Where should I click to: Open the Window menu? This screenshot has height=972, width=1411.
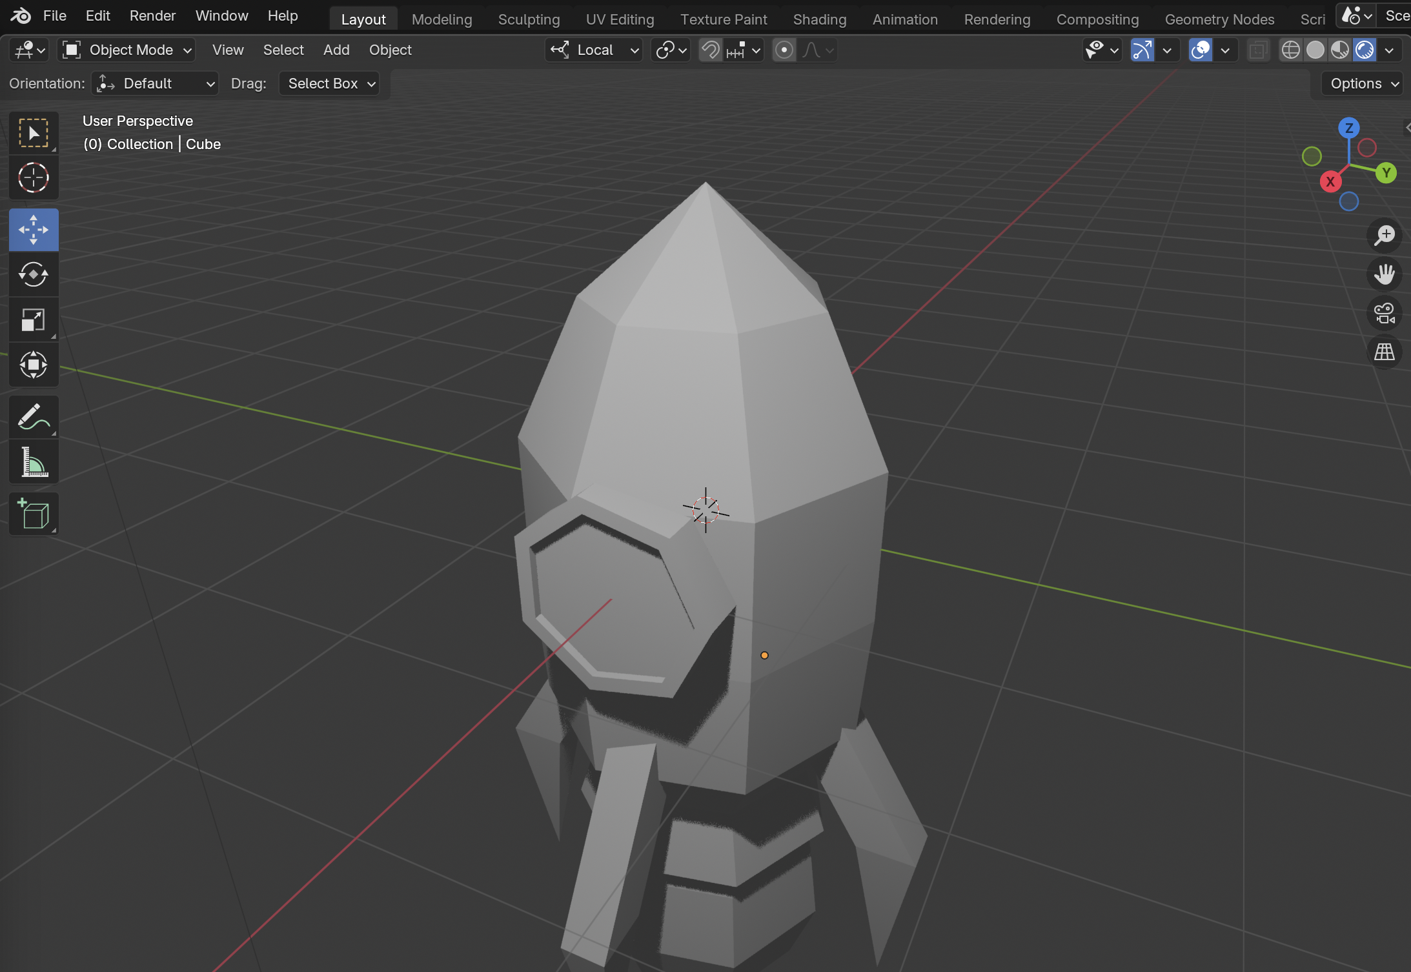(221, 15)
